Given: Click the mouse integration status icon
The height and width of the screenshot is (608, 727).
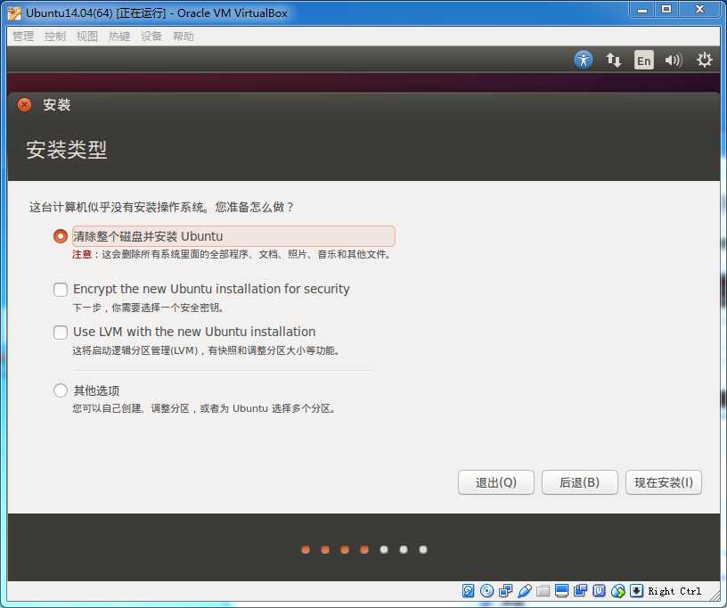Looking at the screenshot, I should [x=618, y=591].
